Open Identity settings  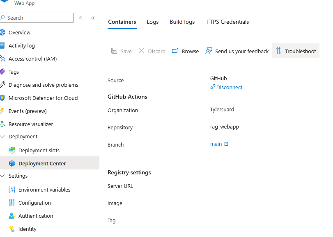[x=28, y=229]
